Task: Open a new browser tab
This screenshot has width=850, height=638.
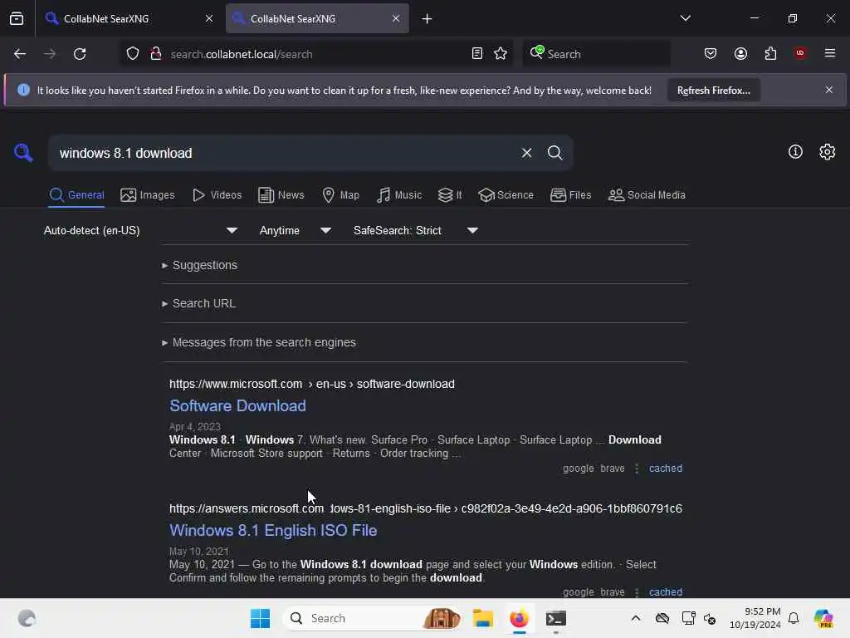Action: pyautogui.click(x=427, y=19)
